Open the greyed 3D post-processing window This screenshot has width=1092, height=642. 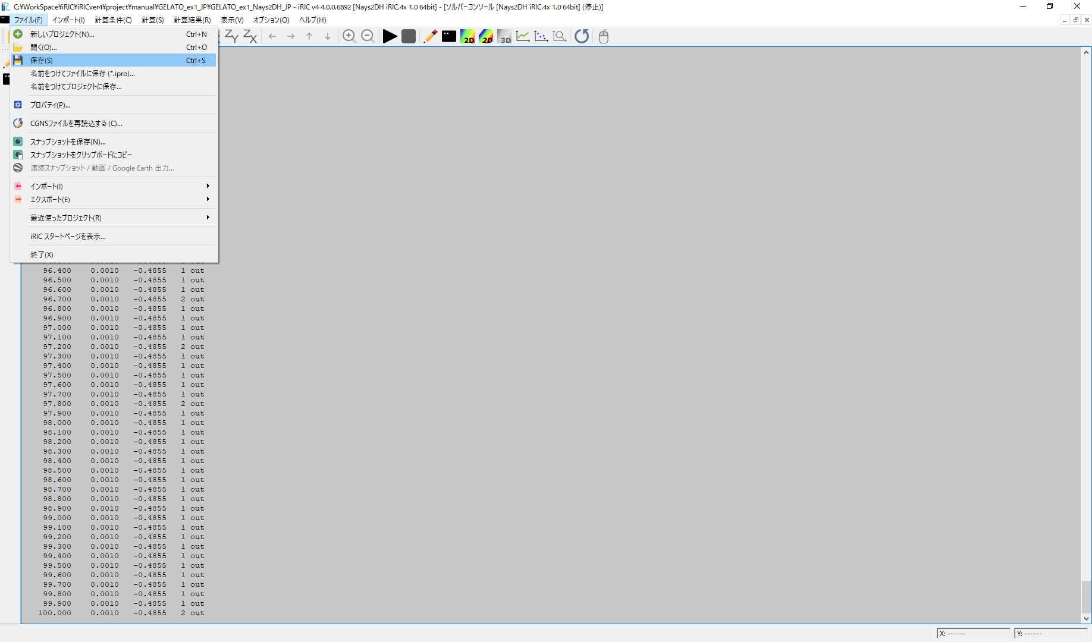[504, 36]
